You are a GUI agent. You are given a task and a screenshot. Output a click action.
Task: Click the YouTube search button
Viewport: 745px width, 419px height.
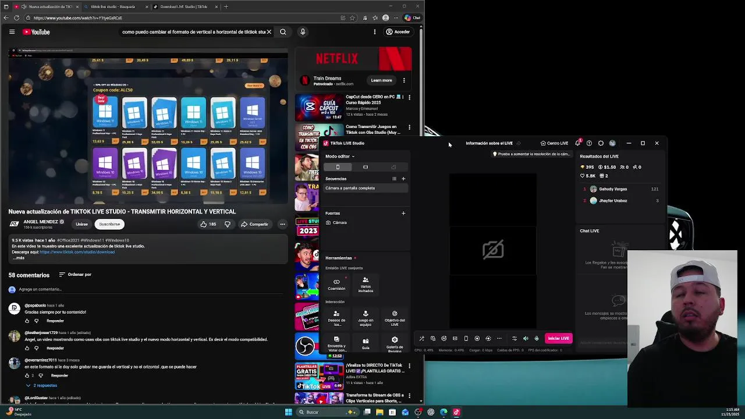283,32
